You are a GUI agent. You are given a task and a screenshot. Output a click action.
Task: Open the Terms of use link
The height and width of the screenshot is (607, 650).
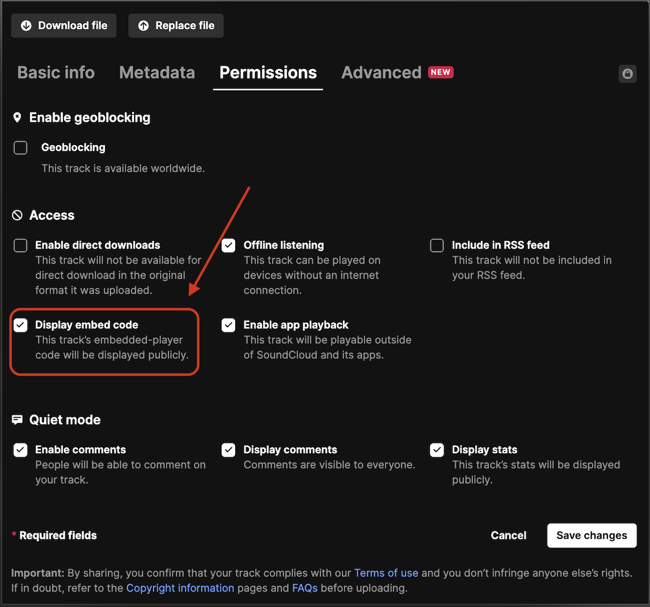point(386,573)
